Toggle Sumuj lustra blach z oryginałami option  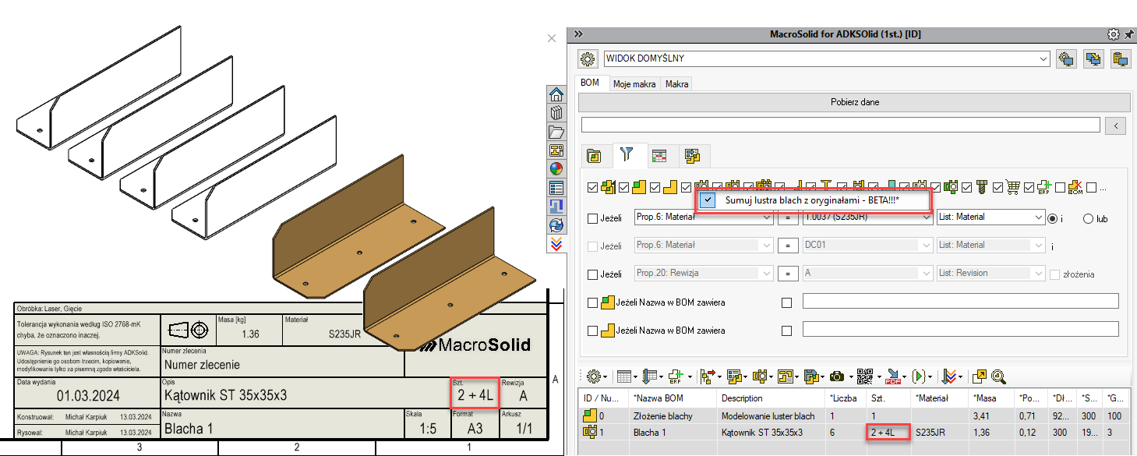click(x=813, y=200)
